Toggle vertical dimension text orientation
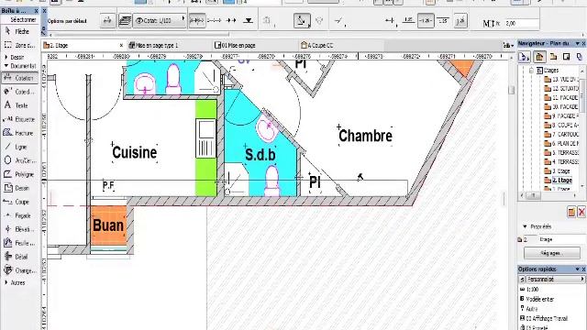Viewport: 587px width, 330px height. point(460,21)
